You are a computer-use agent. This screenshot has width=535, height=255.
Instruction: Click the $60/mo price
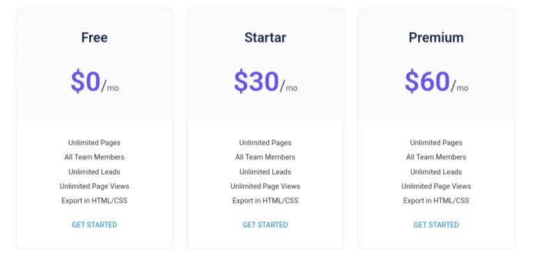tap(436, 82)
